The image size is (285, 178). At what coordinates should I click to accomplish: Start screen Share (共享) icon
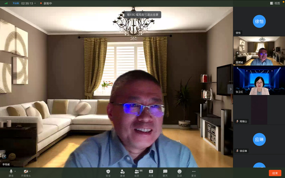tap(151, 173)
